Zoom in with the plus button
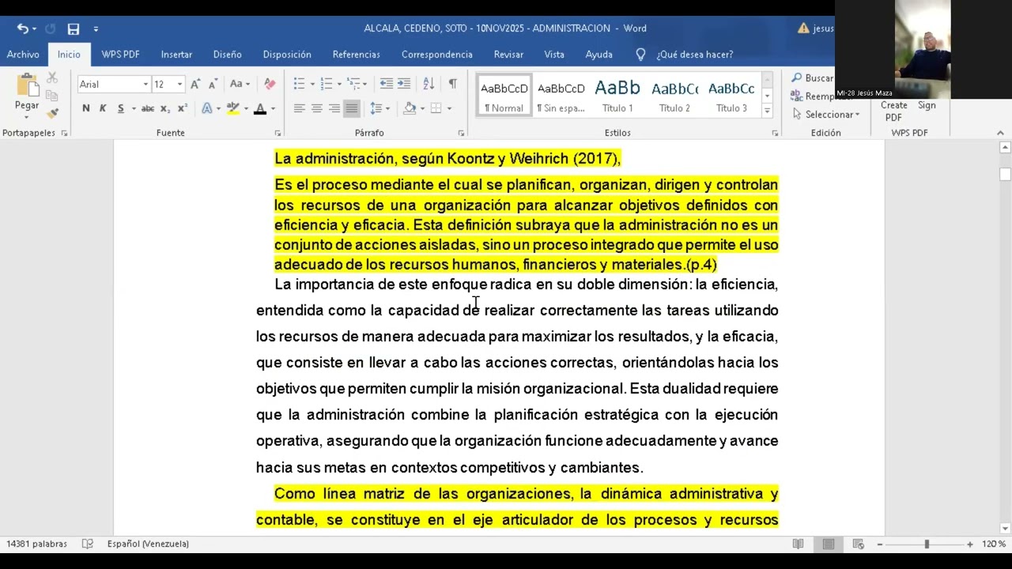 pos(970,545)
